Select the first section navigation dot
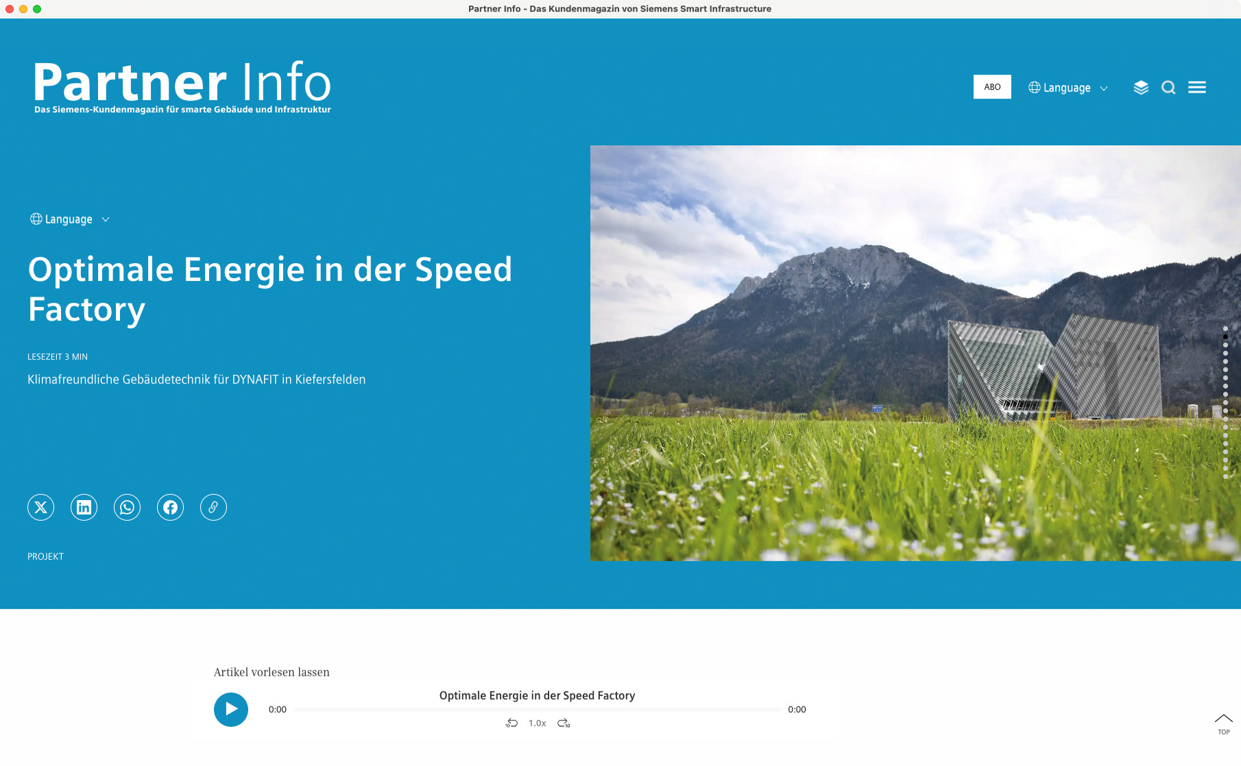The image size is (1241, 766). [1225, 329]
